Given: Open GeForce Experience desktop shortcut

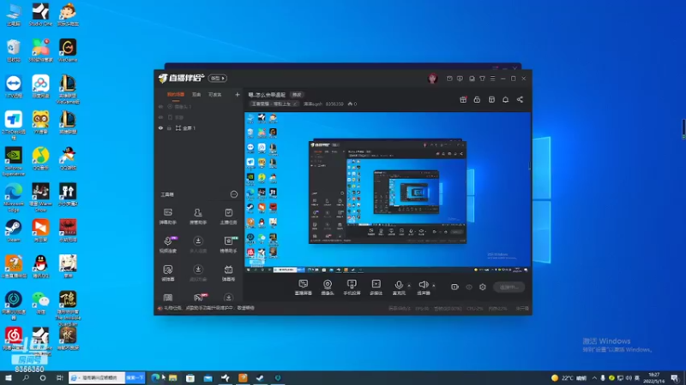Looking at the screenshot, I should 14,162.
